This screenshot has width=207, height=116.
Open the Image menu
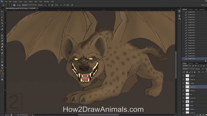point(15,2)
